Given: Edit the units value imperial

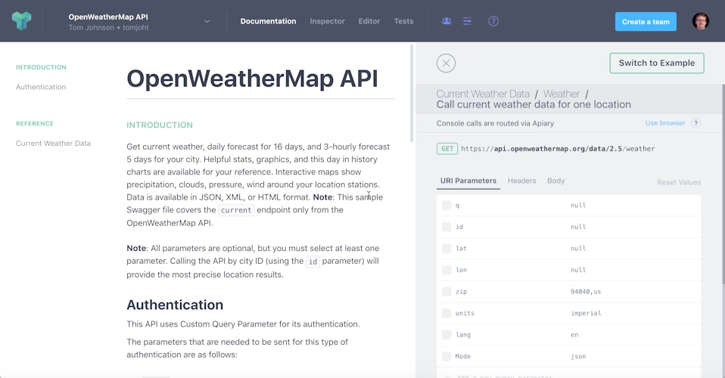Looking at the screenshot, I should [x=585, y=313].
